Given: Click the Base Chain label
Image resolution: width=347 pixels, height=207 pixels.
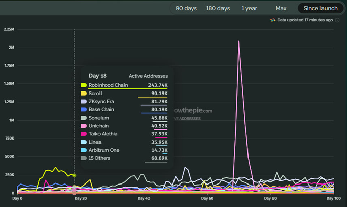Looking at the screenshot, I should point(102,109).
